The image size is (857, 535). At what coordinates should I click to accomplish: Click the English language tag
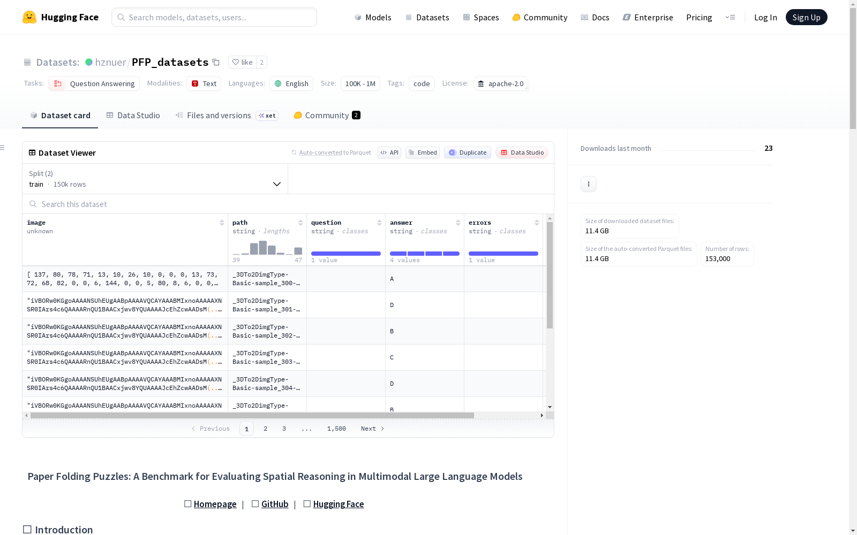[292, 83]
